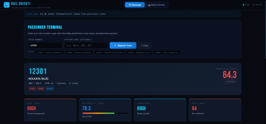Viewport: 266px width, 124px height.
Task: Choose quick option Hazrat Nizamuddin
Action: pyautogui.click(x=110, y=53)
